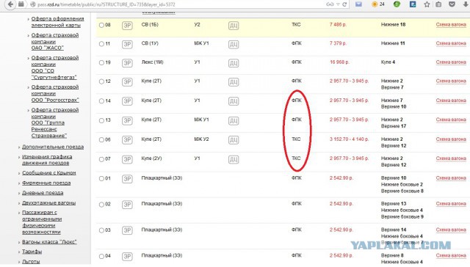Select car 14 radio button
470x267 pixels.
[x=101, y=101]
